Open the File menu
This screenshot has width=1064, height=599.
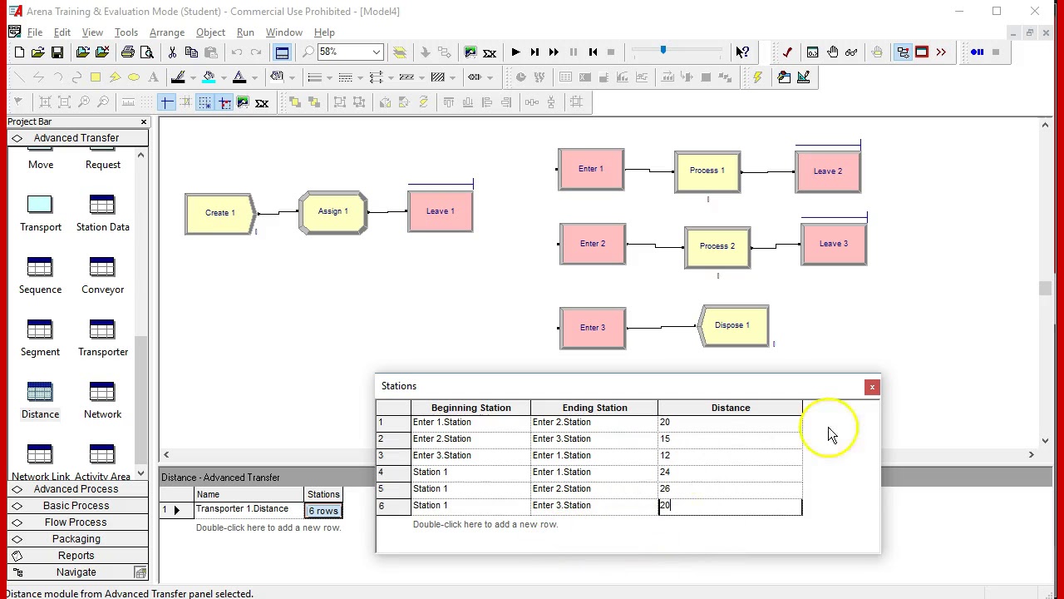click(x=35, y=32)
